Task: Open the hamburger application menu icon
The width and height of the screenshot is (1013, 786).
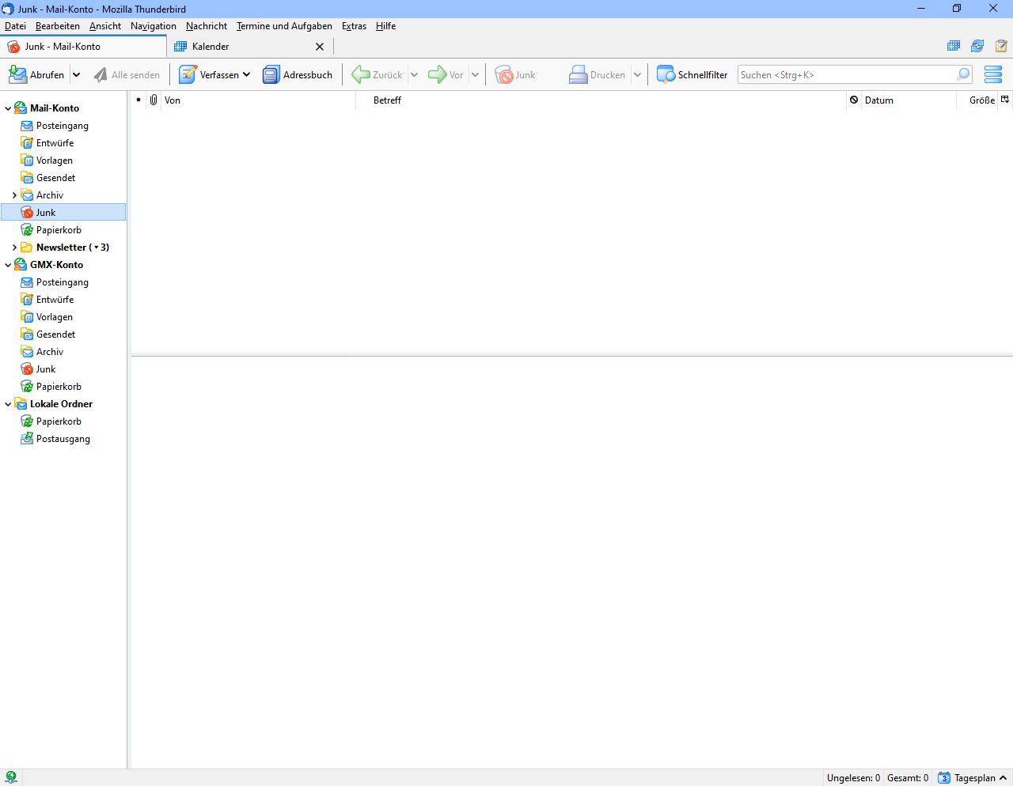Action: 992,75
